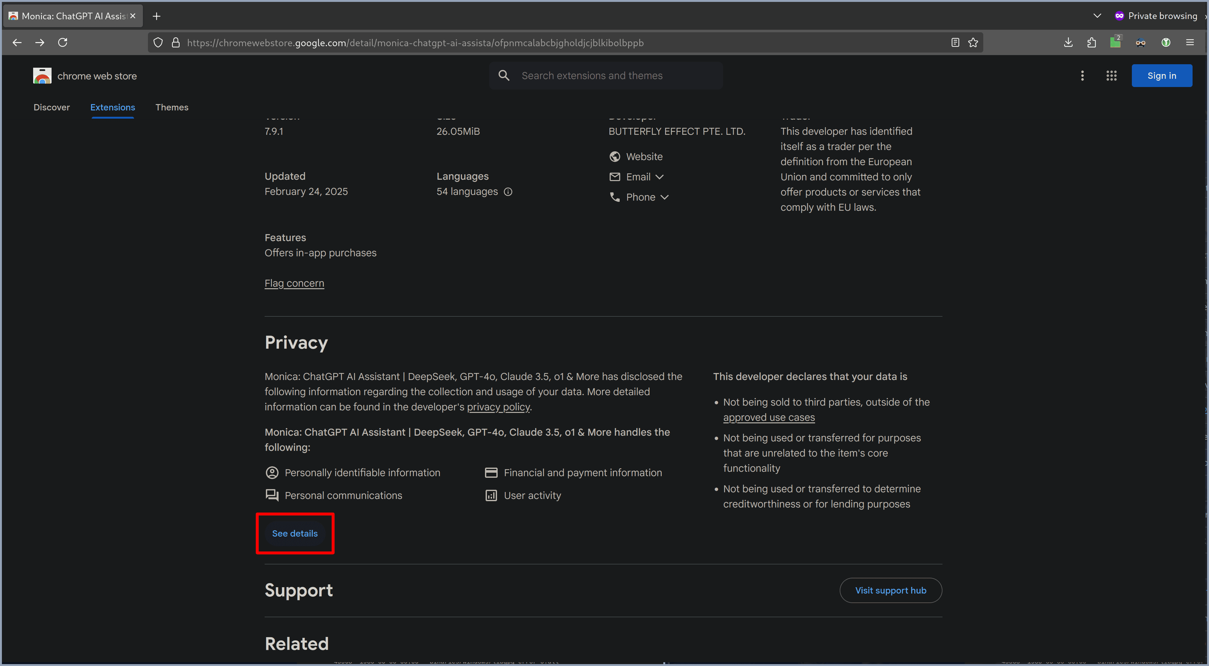The height and width of the screenshot is (666, 1209).
Task: Open the developer Website link
Action: click(x=644, y=157)
